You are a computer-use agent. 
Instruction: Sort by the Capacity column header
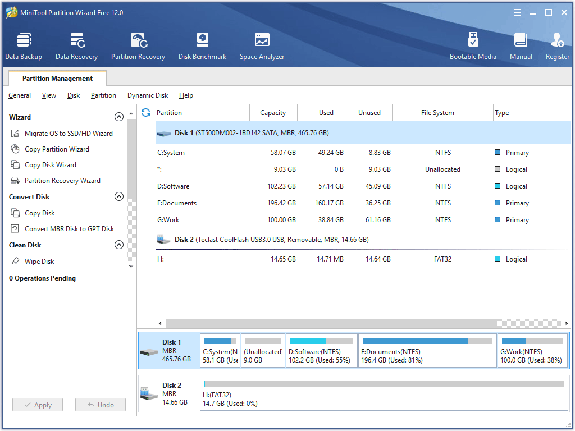pos(273,112)
